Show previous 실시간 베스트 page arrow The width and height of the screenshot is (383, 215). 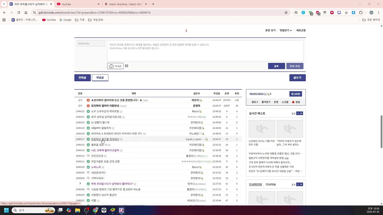click(x=298, y=113)
